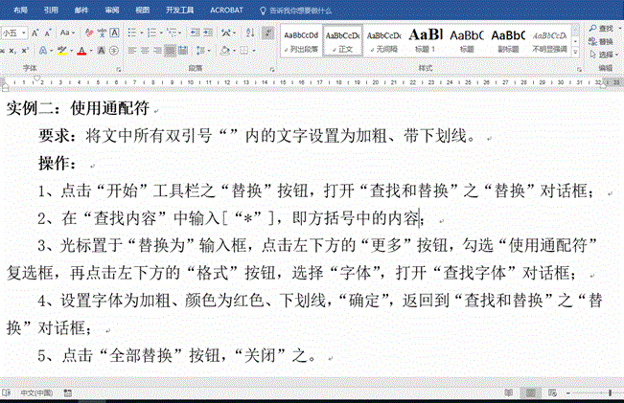Apply the 标题 1 heading style
The image size is (624, 403).
pos(425,38)
